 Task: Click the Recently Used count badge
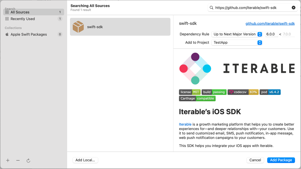(60, 19)
